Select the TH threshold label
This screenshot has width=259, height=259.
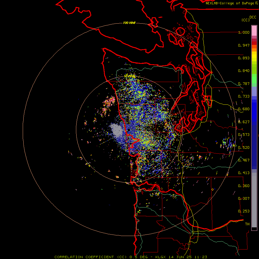click(247, 224)
